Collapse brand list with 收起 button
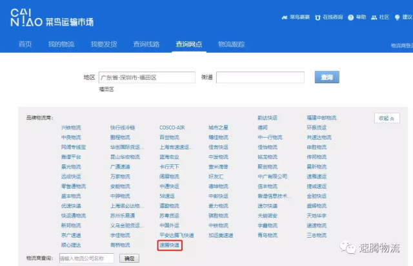The image size is (413, 266). coord(387,119)
